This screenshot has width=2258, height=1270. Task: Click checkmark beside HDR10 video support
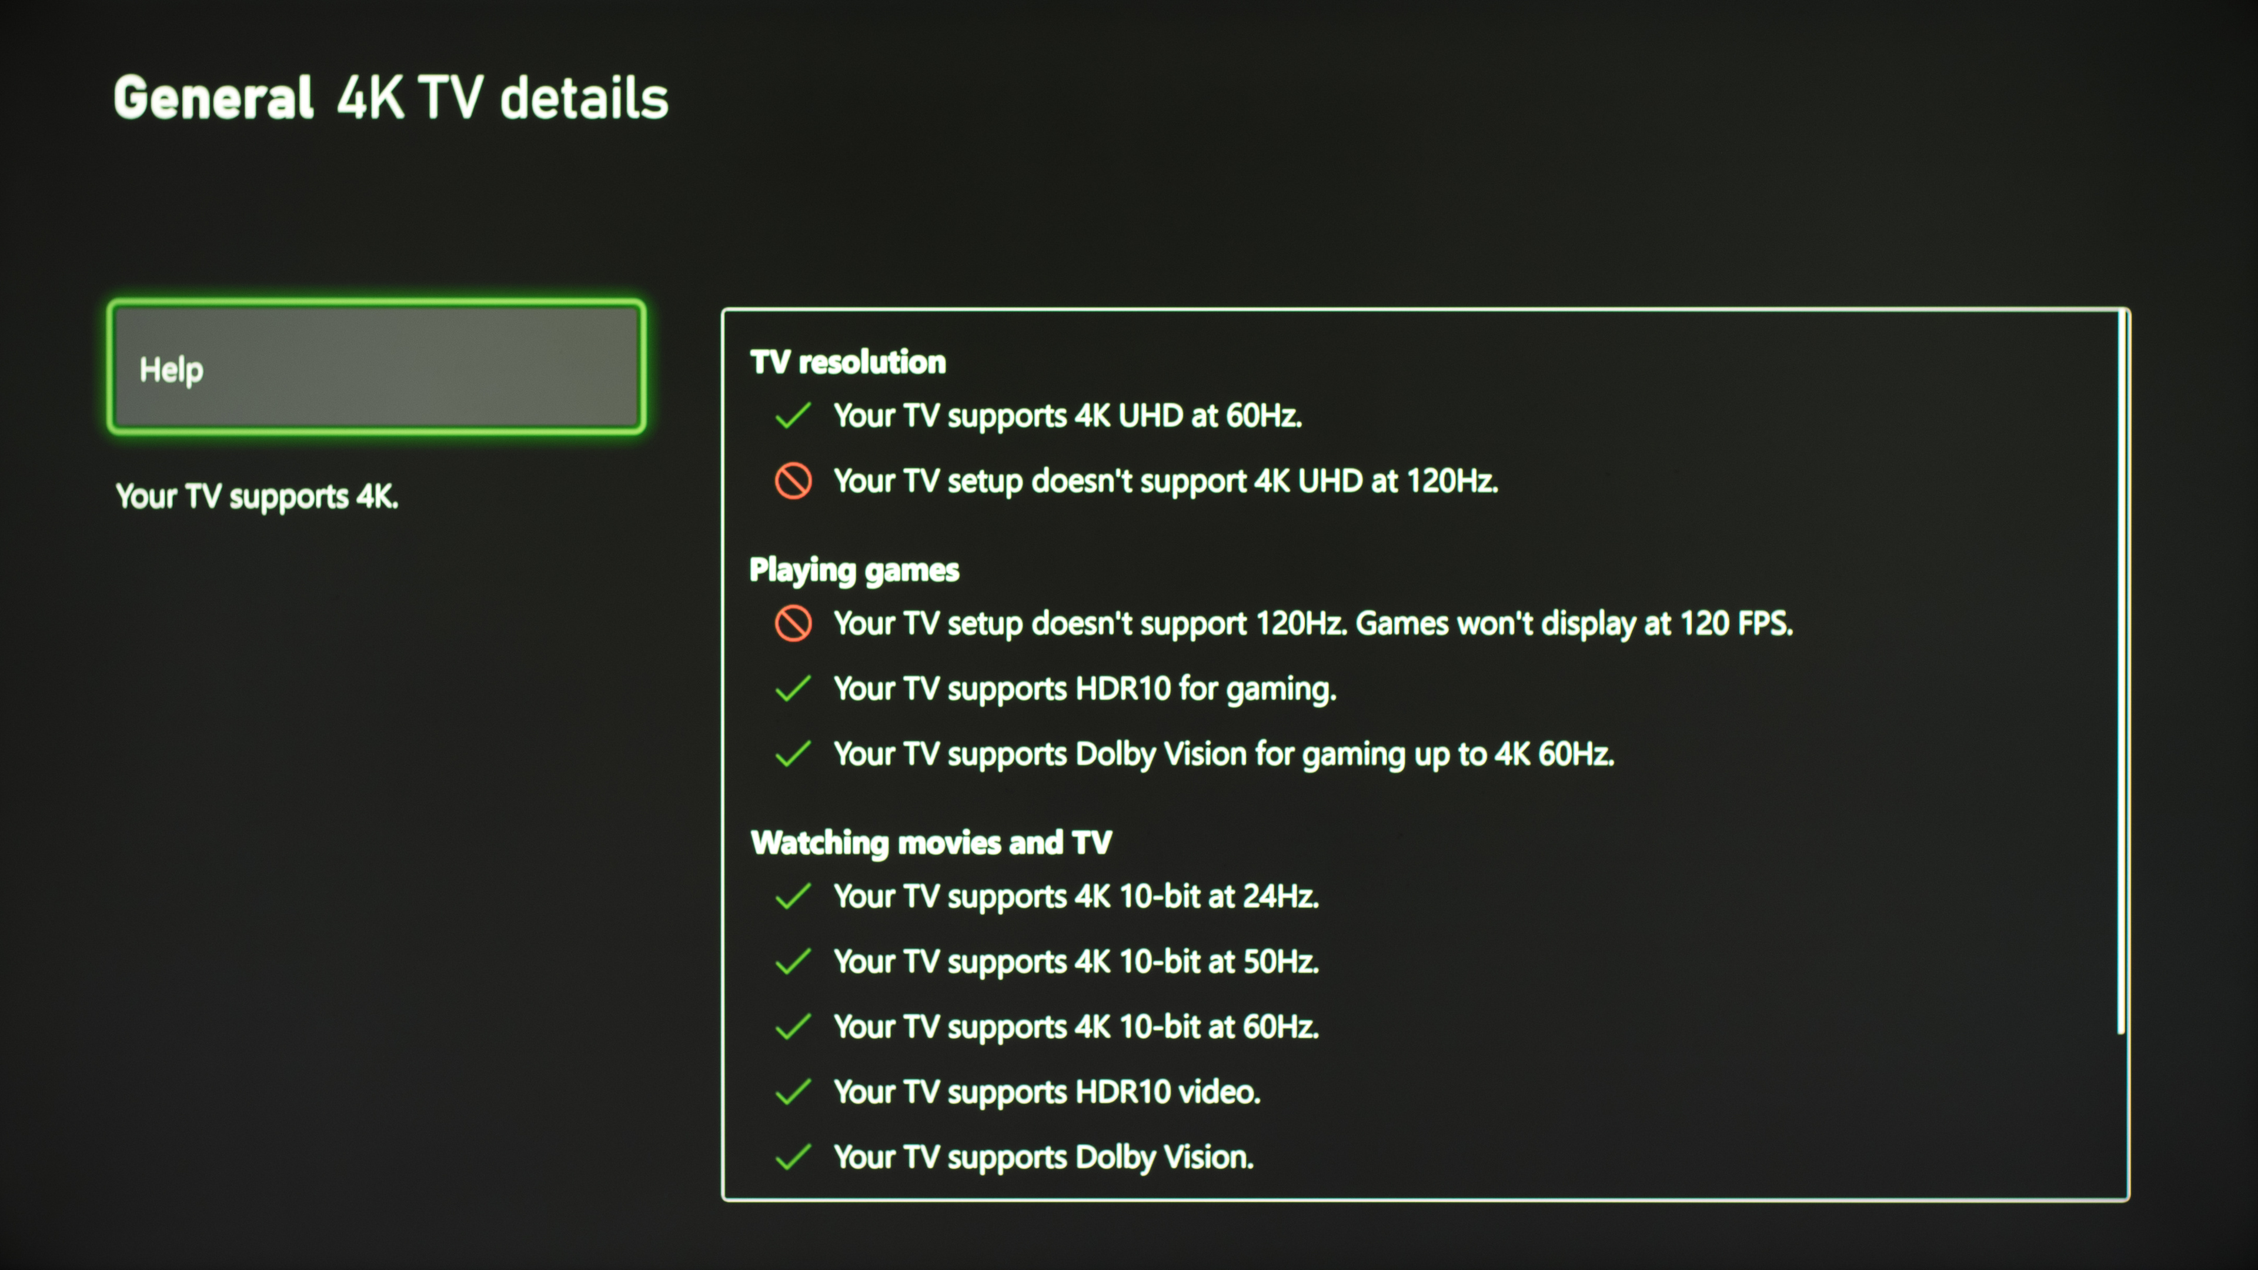click(793, 1092)
